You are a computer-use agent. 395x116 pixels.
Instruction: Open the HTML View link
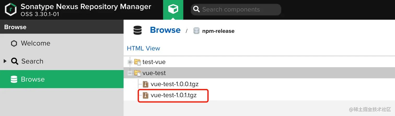(x=143, y=48)
